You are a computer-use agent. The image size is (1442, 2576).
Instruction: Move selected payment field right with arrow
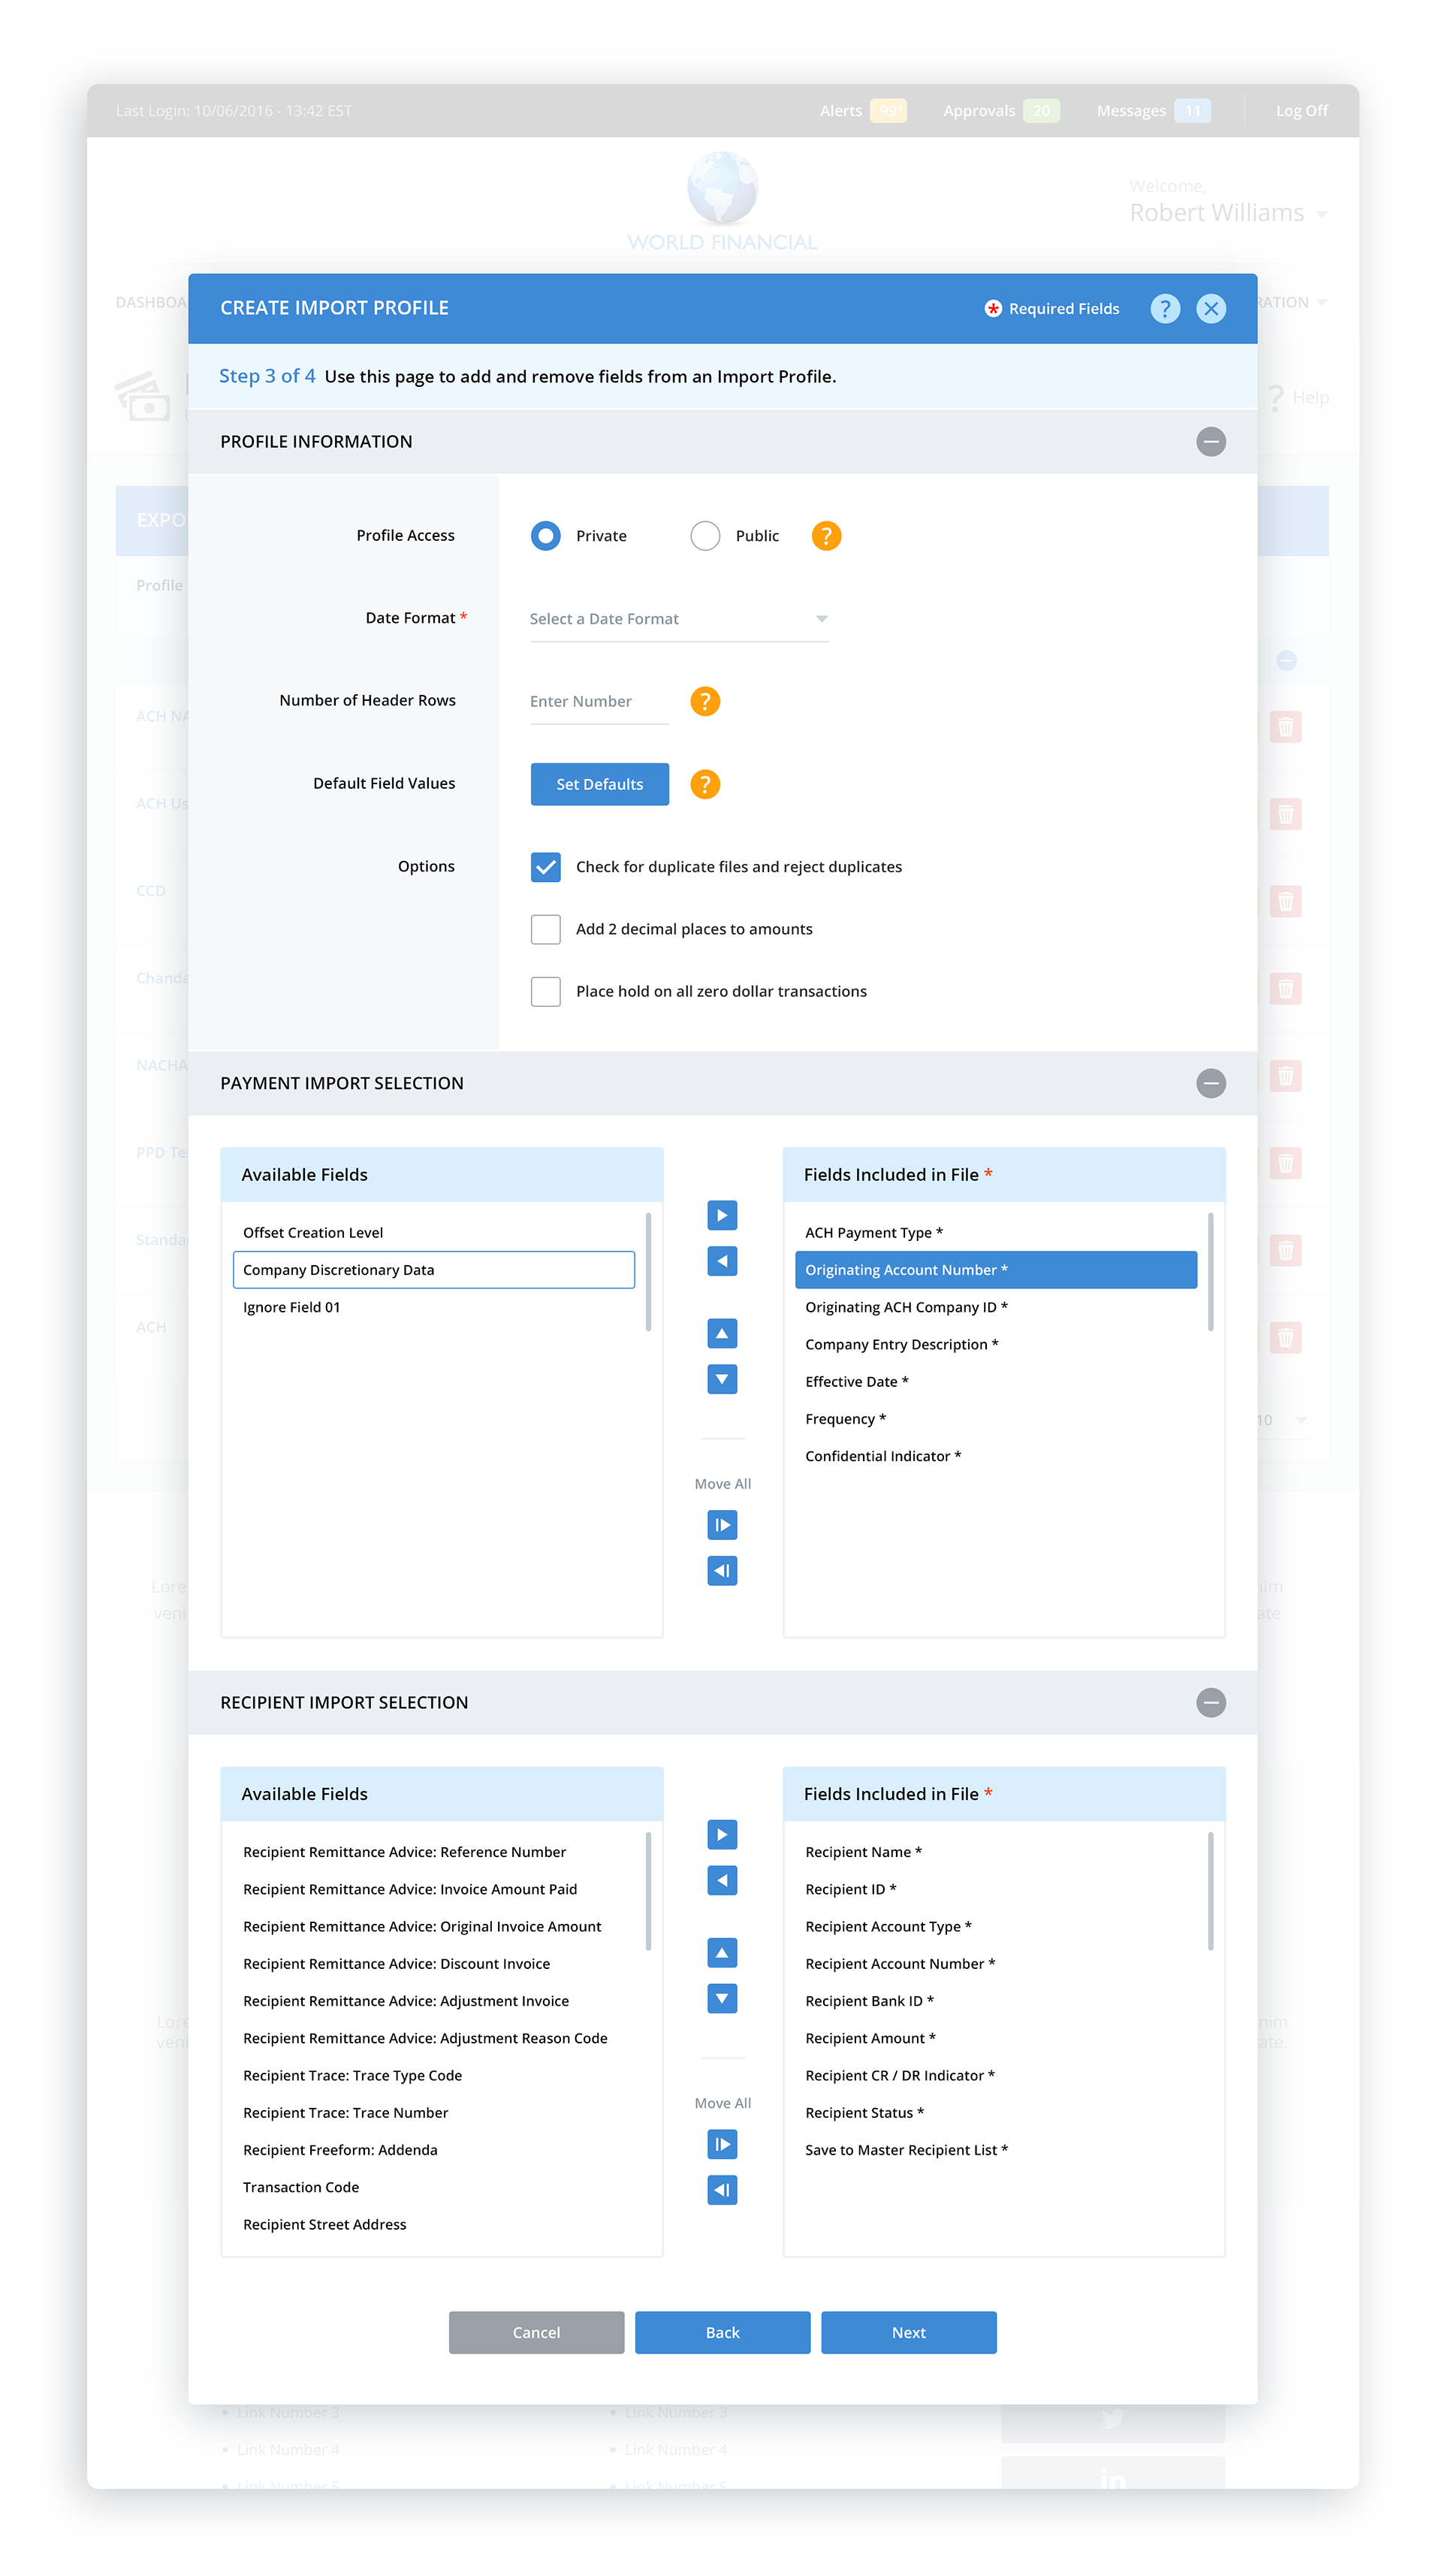[x=721, y=1215]
